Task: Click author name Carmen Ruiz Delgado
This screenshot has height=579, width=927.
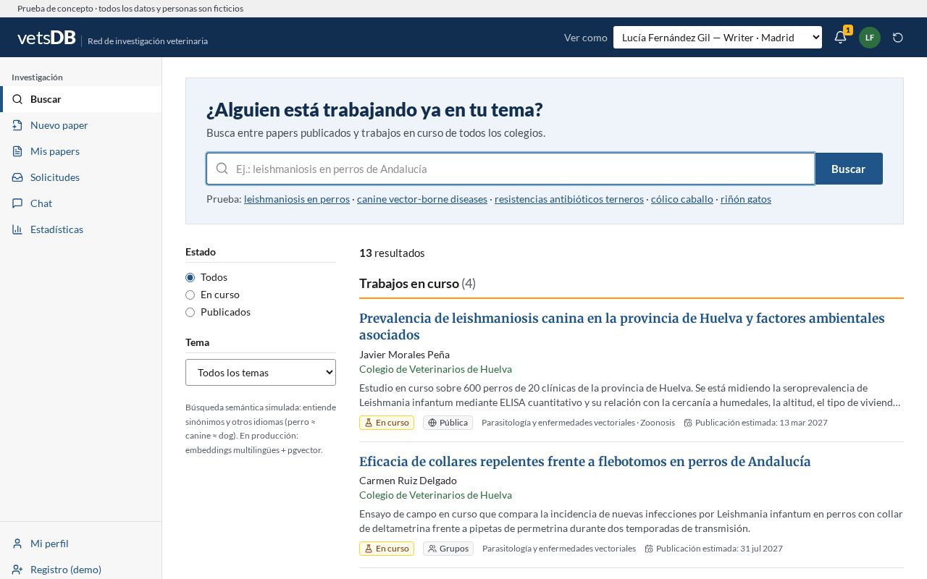Action: [408, 481]
